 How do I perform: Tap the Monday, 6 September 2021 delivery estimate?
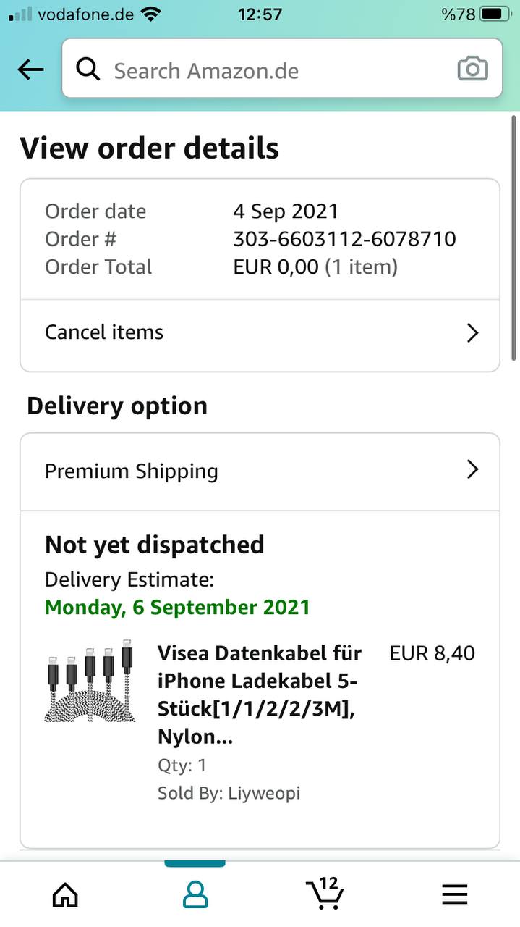coord(177,607)
